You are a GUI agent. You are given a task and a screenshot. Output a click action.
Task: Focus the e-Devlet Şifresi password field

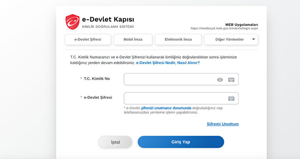[181, 98]
